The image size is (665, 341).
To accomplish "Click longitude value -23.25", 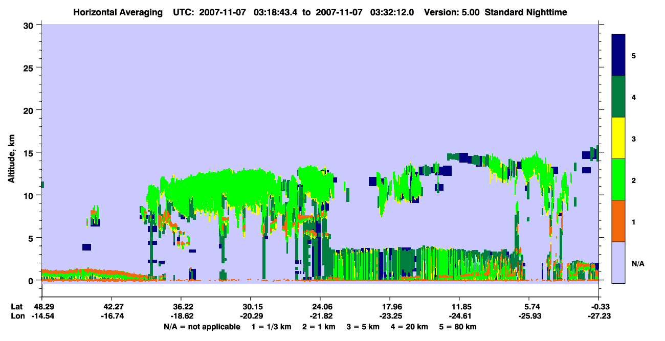I will [x=390, y=316].
